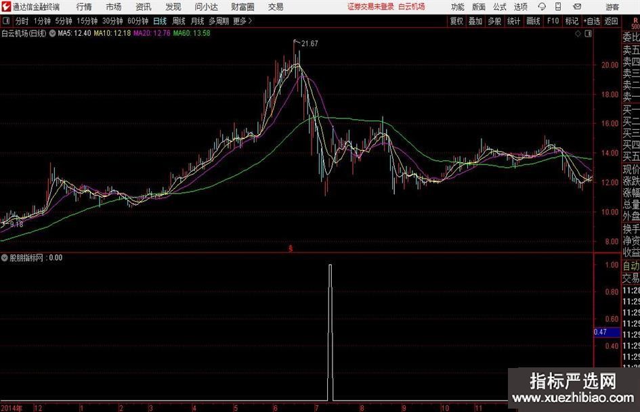The image size is (640, 412).
Task: Click the red marker on the date axis
Action: [291, 248]
